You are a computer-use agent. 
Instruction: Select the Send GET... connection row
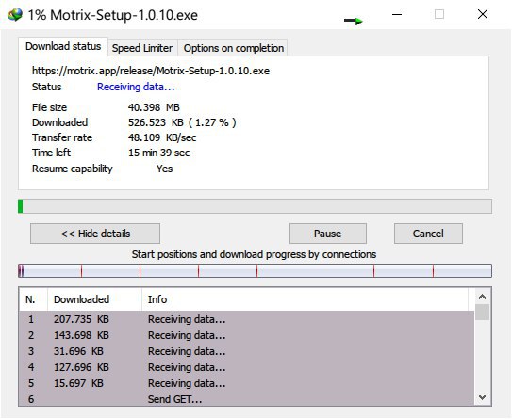click(x=246, y=398)
